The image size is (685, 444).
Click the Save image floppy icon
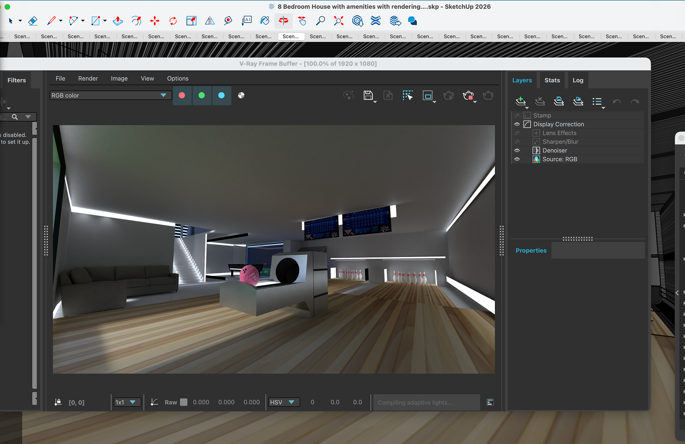(x=368, y=95)
